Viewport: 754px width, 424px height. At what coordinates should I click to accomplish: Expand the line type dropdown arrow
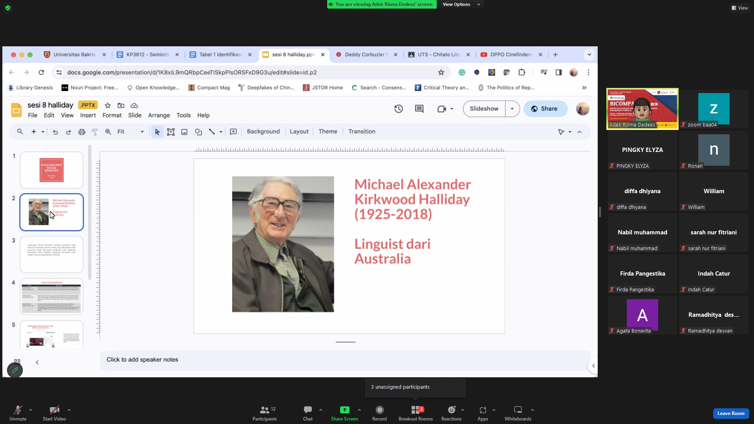pyautogui.click(x=221, y=132)
